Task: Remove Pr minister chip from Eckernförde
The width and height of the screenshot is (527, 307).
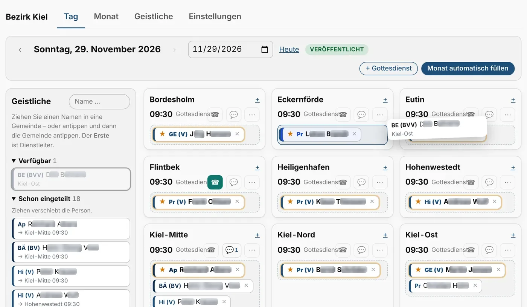Action: click(x=354, y=134)
